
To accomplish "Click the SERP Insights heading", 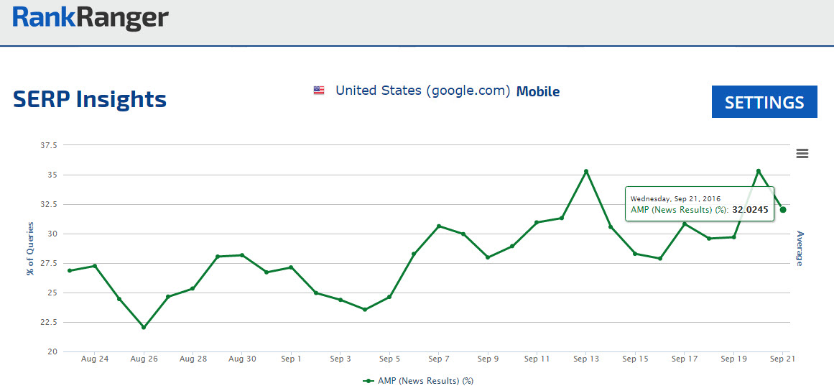I will (x=90, y=99).
